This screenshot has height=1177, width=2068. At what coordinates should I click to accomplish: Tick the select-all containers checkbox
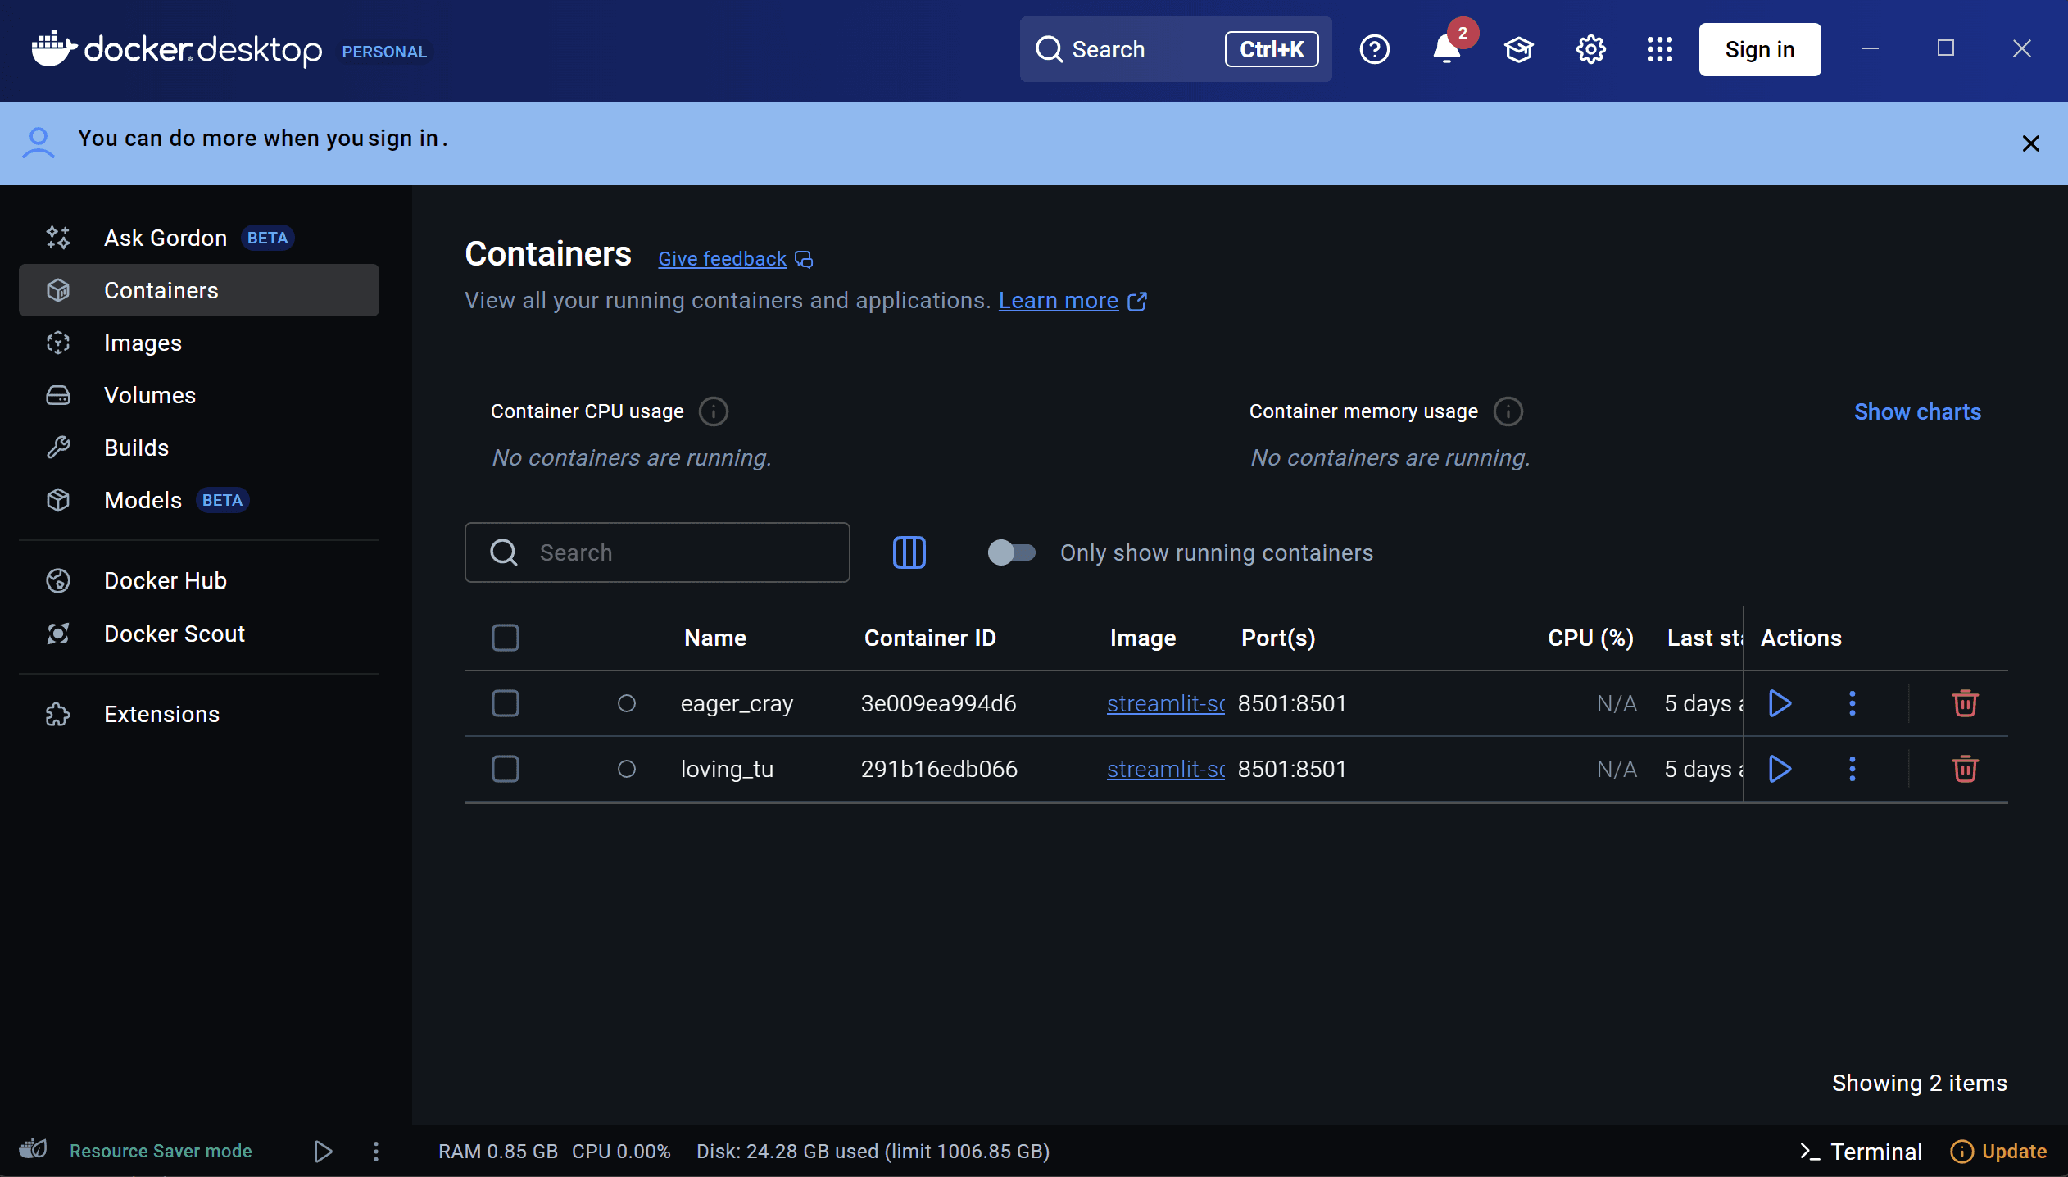click(505, 638)
